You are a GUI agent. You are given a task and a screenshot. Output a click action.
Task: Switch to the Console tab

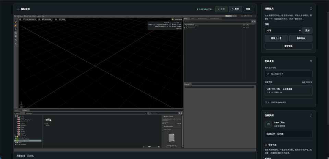coord(16,110)
